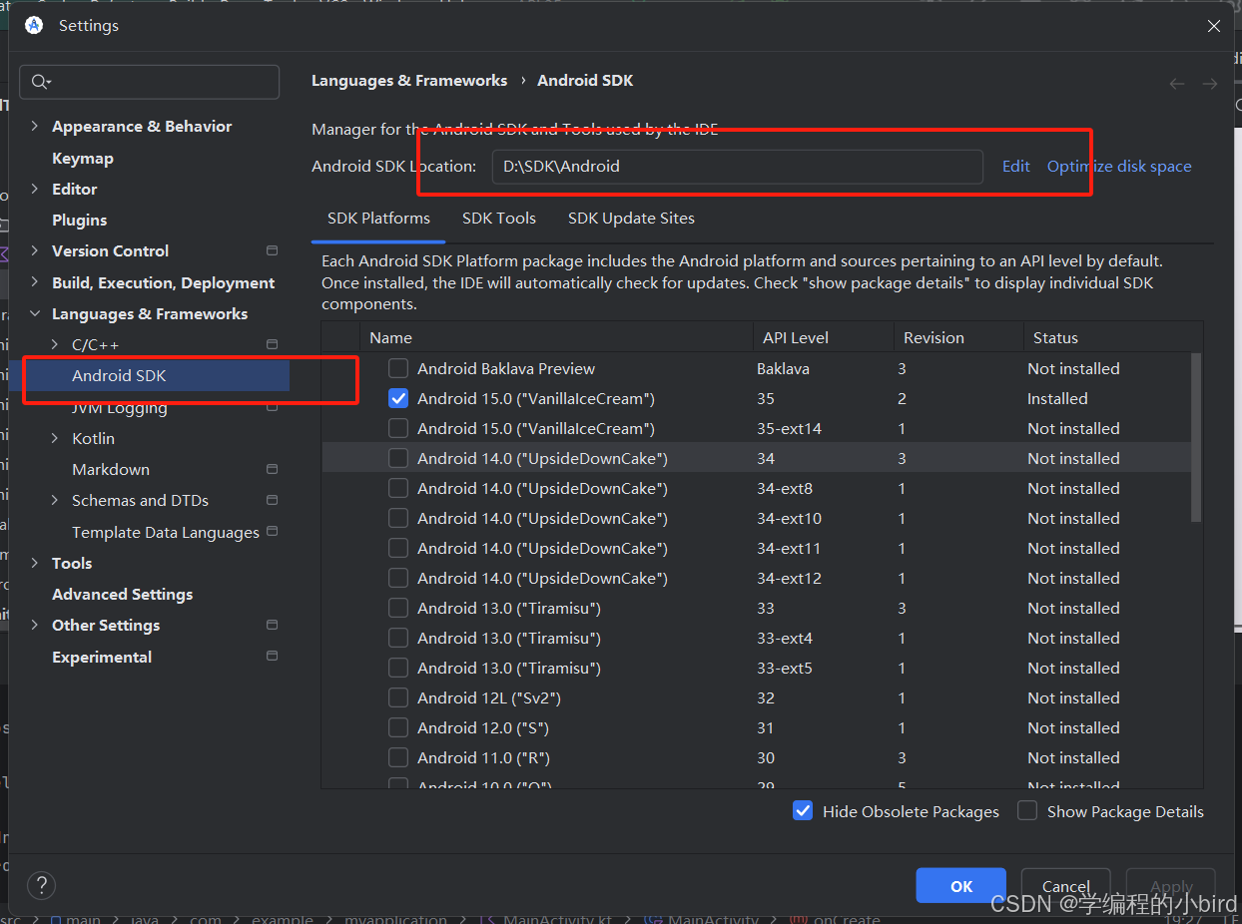Expand the C/C++ node

point(55,344)
